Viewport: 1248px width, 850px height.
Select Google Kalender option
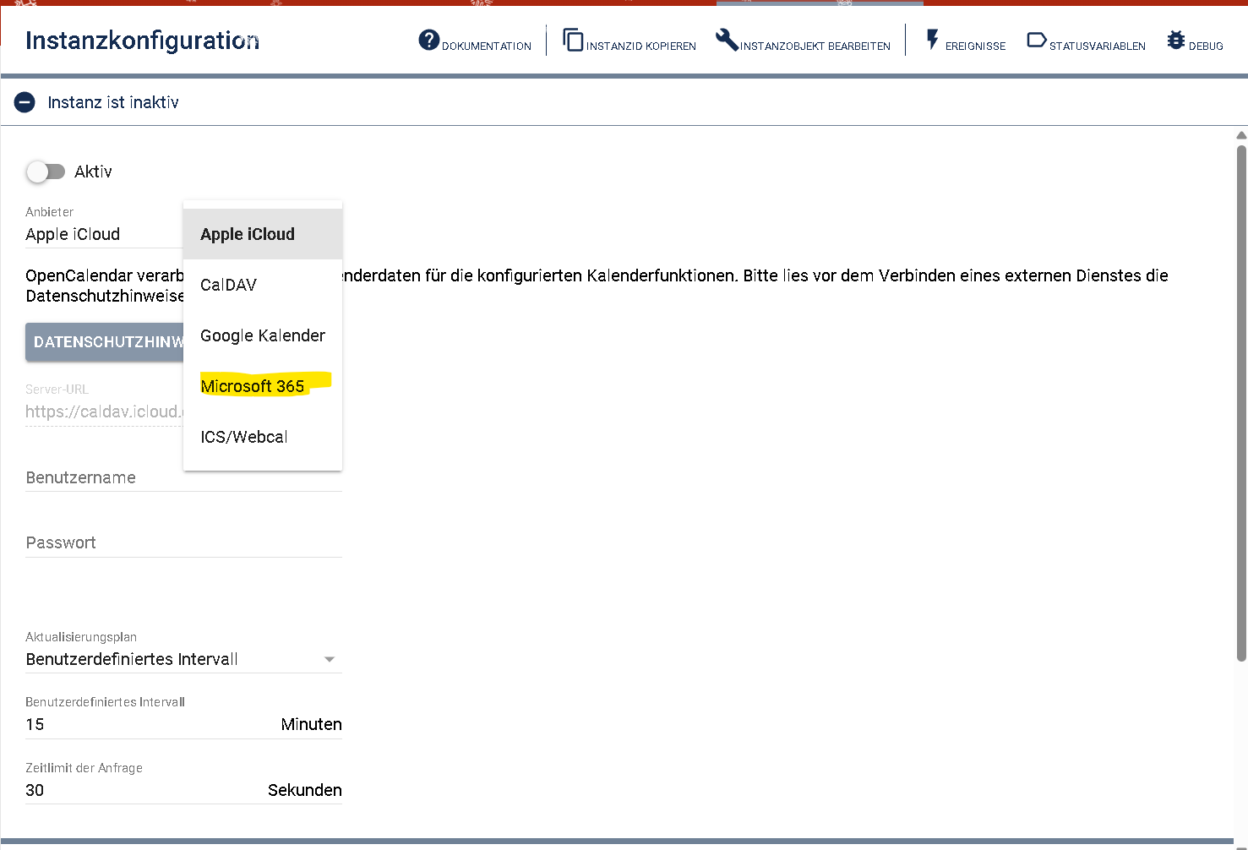point(263,335)
